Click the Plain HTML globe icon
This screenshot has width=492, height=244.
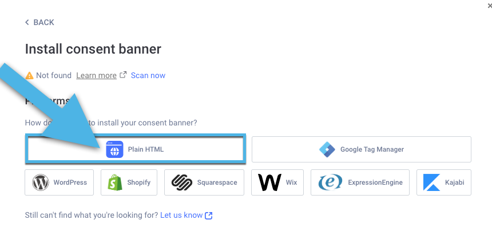tap(114, 149)
